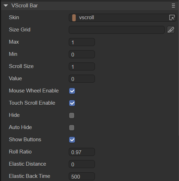Collapse the VScroll Bar section triangle
Screen dimensions: 179x181
(6, 6)
